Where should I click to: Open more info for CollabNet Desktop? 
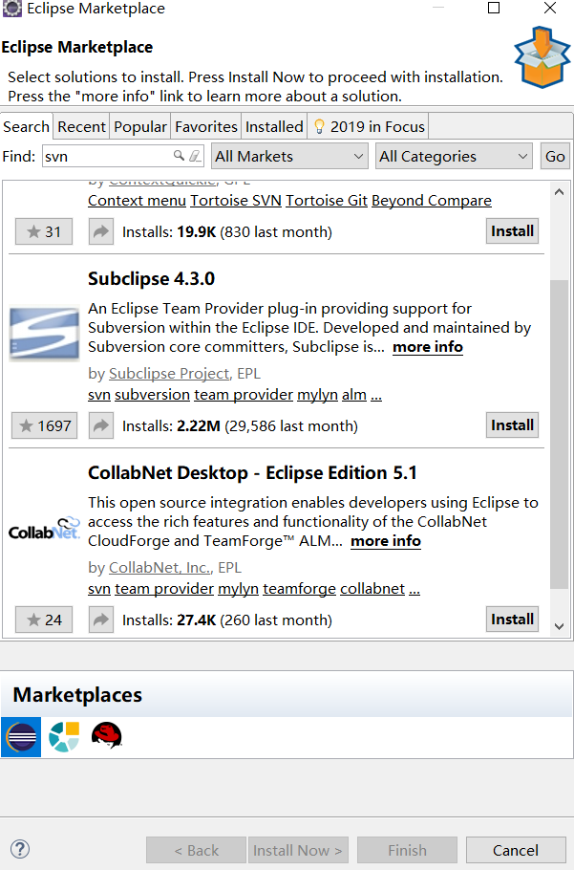coord(386,541)
